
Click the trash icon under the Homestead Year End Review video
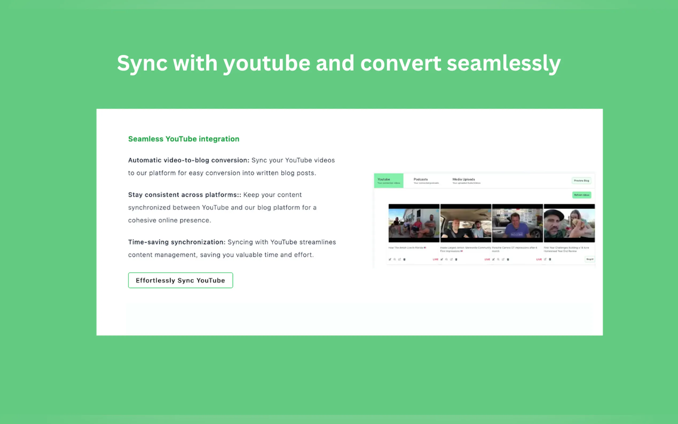[x=550, y=259]
